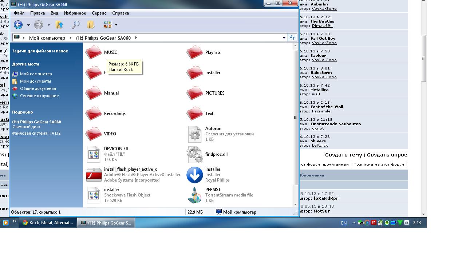Open the Metallica topic link in browser

[319, 90]
